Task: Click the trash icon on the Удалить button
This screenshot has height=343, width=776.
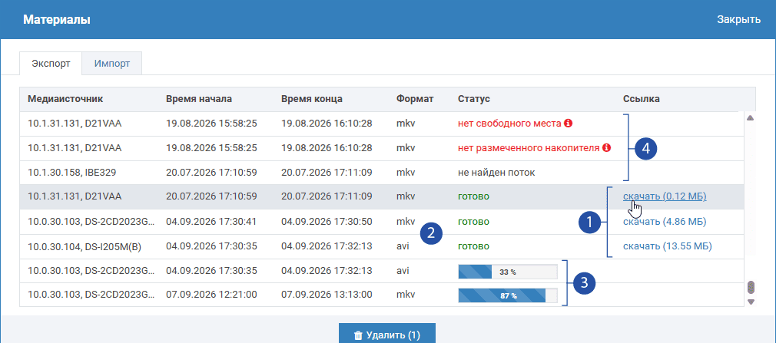Action: [x=358, y=336]
